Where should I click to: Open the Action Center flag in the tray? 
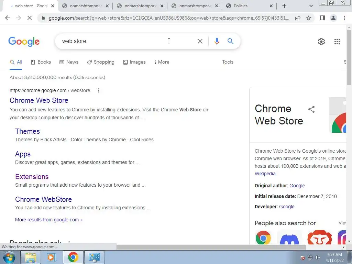pyautogui.click(x=302, y=257)
